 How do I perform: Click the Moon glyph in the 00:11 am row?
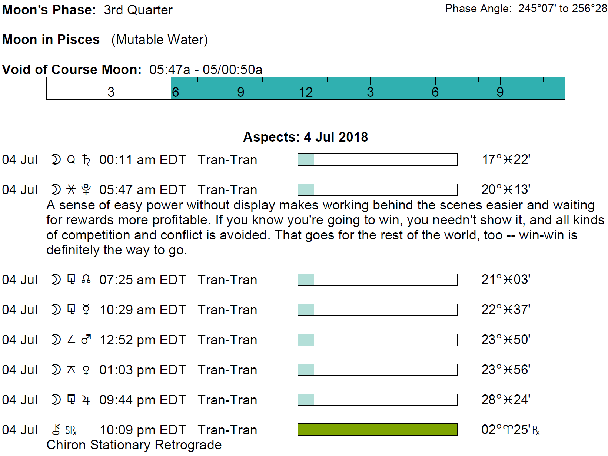56,160
